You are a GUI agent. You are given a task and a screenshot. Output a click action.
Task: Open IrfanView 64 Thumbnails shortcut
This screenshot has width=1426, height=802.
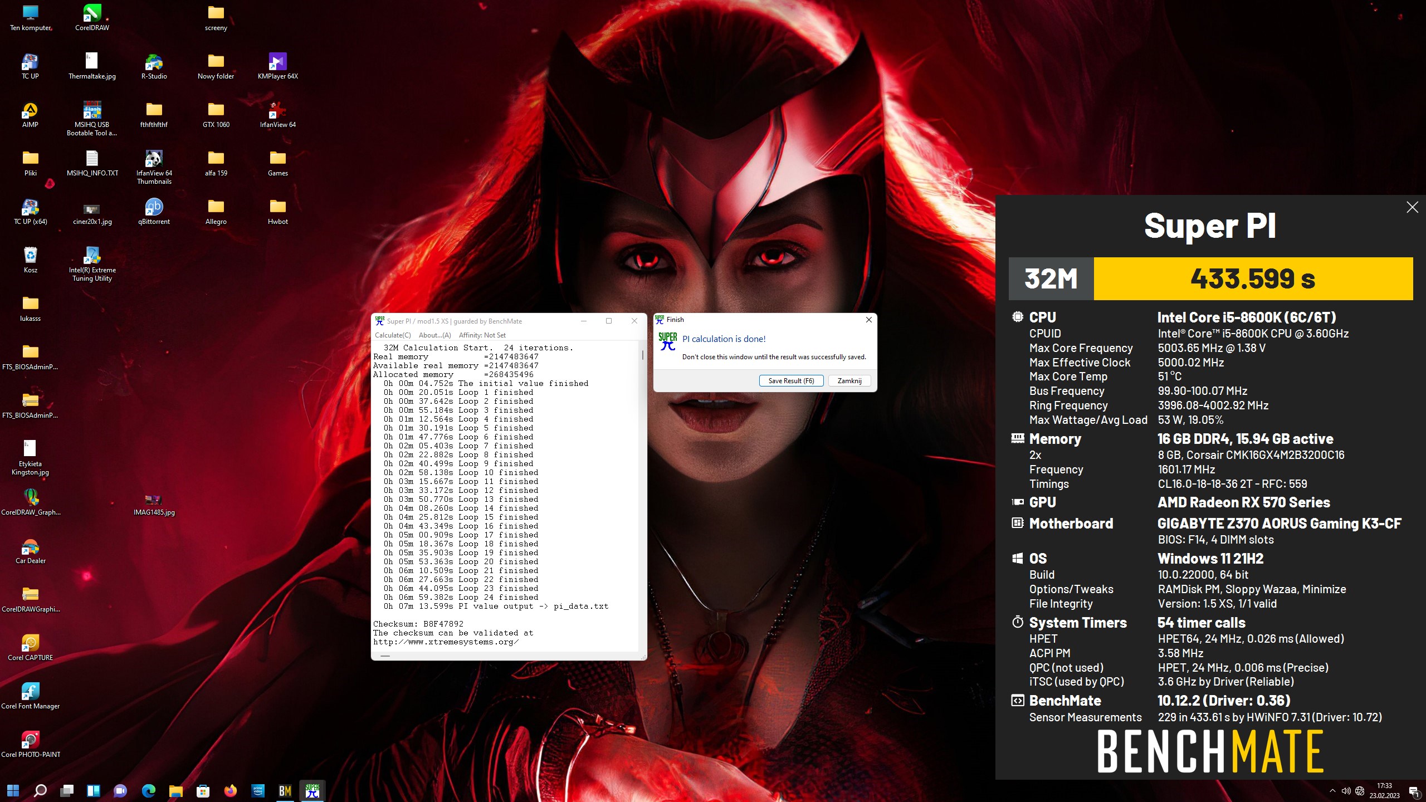tap(154, 167)
